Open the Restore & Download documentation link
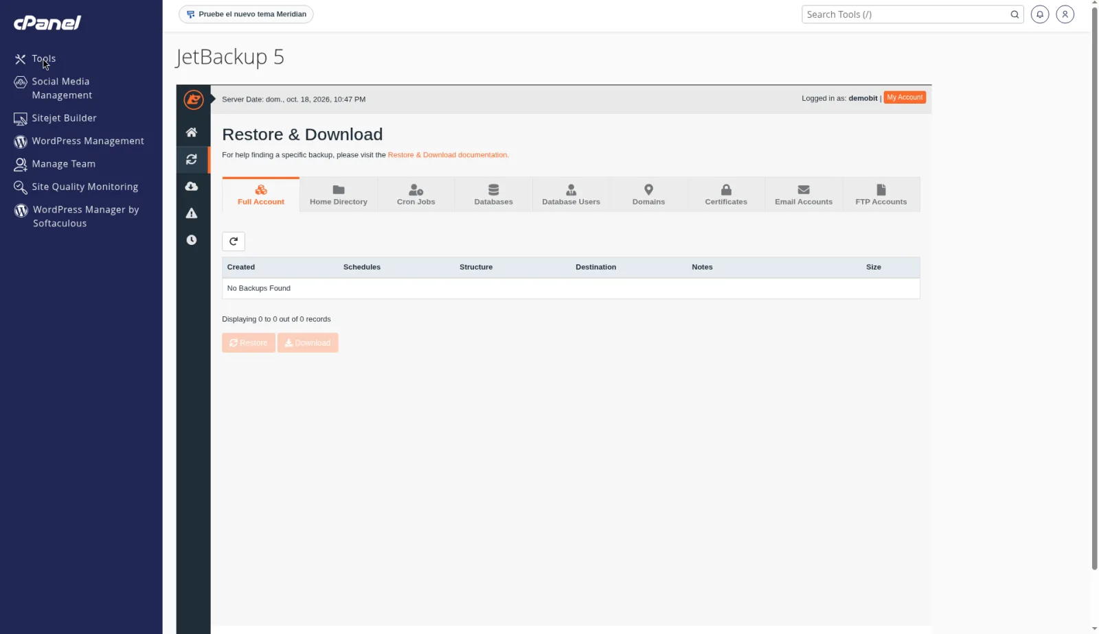Screen dimensions: 1099x634 pos(448,155)
